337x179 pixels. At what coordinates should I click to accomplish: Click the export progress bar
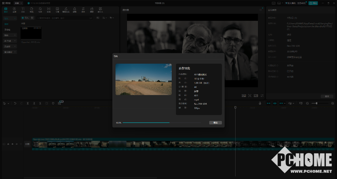click(x=162, y=123)
